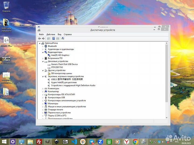
Task: Select the Intel(R) HD Graphics device
Action: pos(60,55)
